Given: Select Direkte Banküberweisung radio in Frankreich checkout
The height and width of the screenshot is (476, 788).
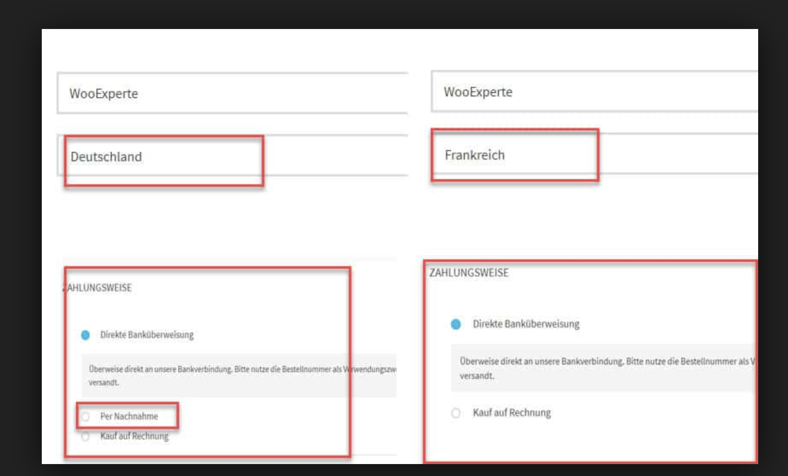Looking at the screenshot, I should pyautogui.click(x=456, y=324).
